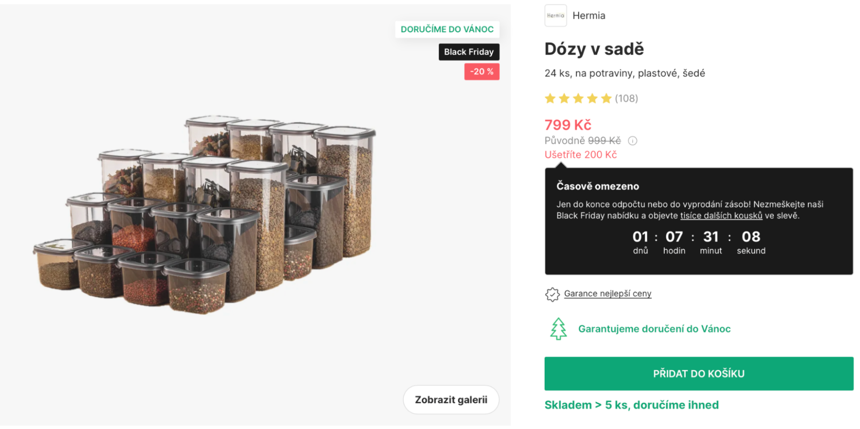Click the first yellow rating star
Screen dimensions: 860x429
[x=550, y=99]
